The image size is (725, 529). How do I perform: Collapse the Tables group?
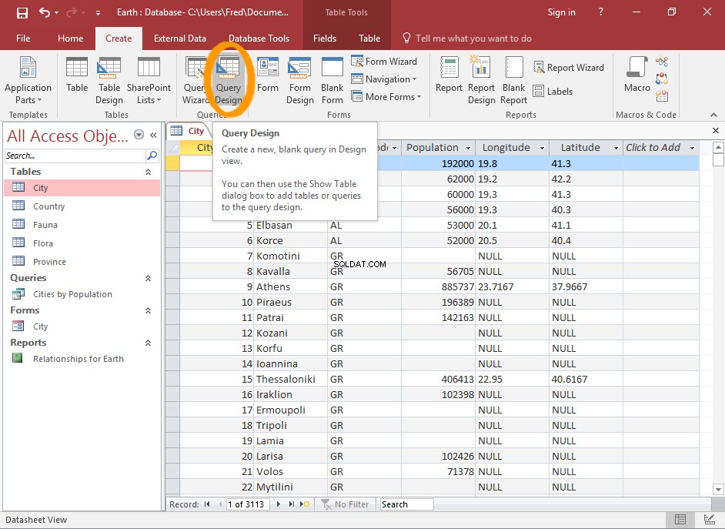[x=148, y=172]
